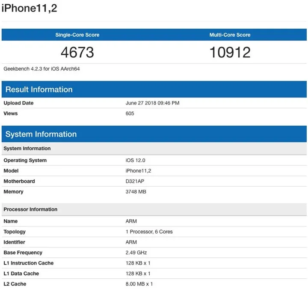Click the gray System Information subheader row
The height and width of the screenshot is (292, 308).
27,149
